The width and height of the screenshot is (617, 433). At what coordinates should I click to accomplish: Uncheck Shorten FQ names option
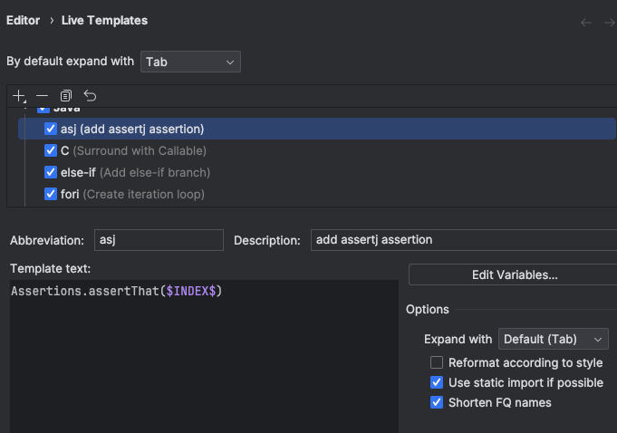click(437, 402)
